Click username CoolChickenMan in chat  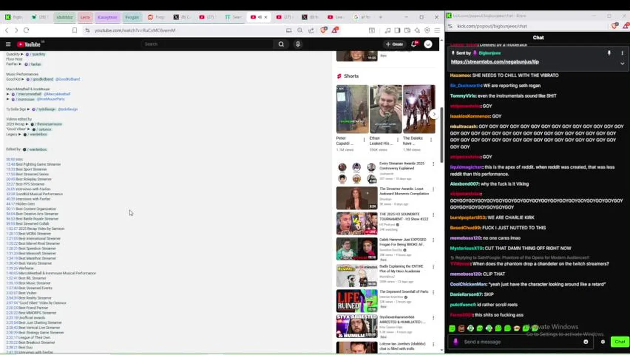pos(468,284)
